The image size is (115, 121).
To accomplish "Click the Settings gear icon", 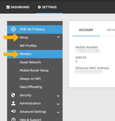I will click(x=39, y=7).
